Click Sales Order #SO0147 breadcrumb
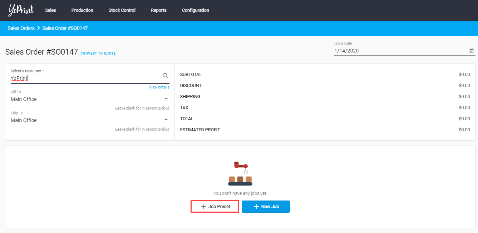478x233 pixels. coord(65,28)
